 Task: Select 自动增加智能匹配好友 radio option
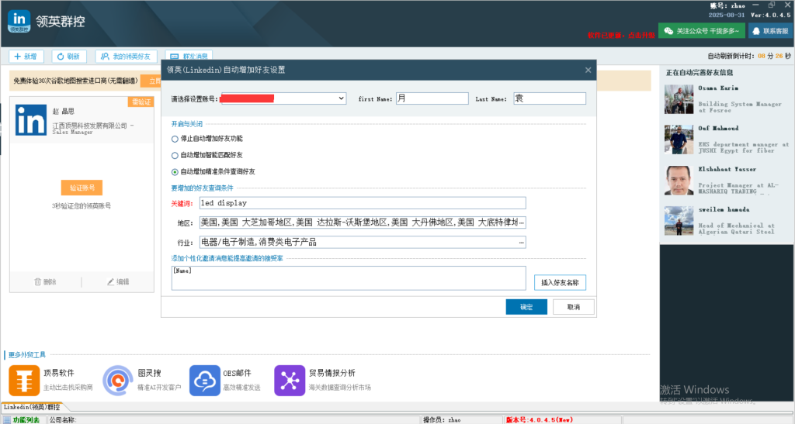[x=175, y=155]
